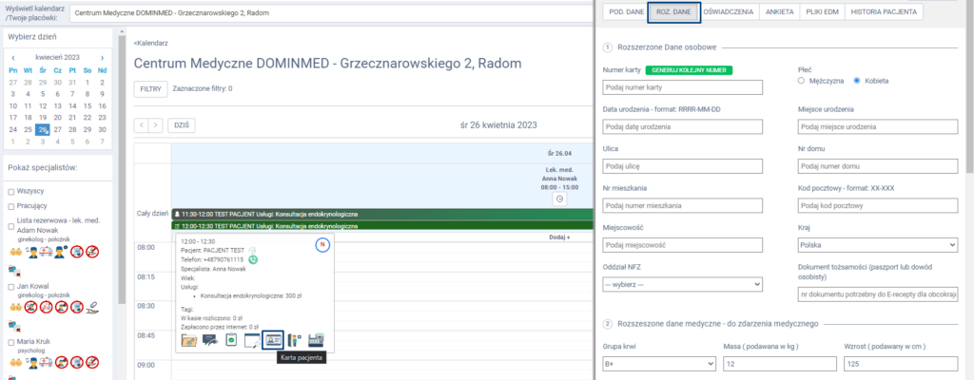974x380 pixels.
Task: Expand the Kraj dropdown showing Polska
Action: point(877,242)
